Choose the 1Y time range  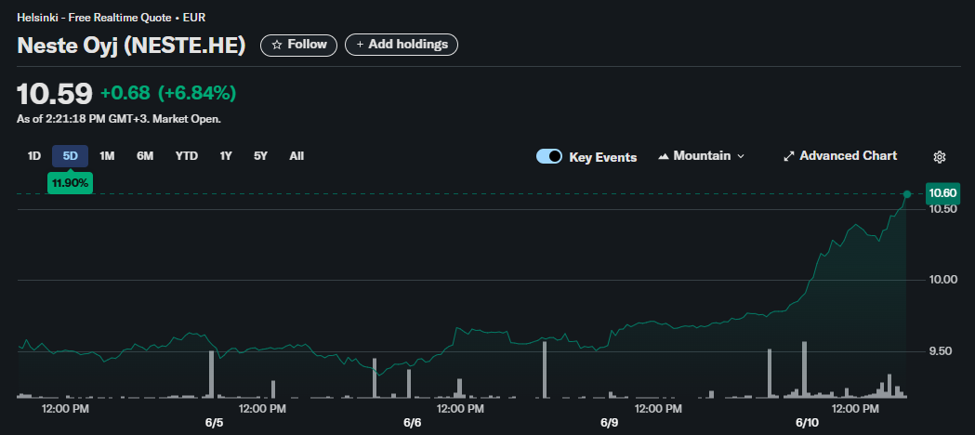pyautogui.click(x=226, y=156)
